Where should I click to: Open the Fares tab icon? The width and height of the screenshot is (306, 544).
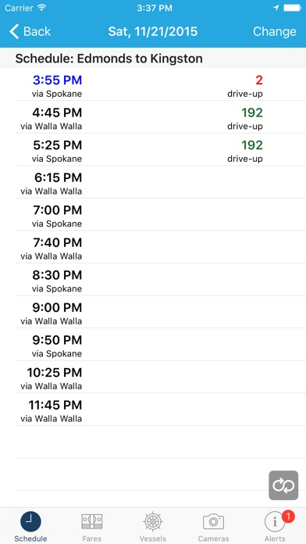92,522
